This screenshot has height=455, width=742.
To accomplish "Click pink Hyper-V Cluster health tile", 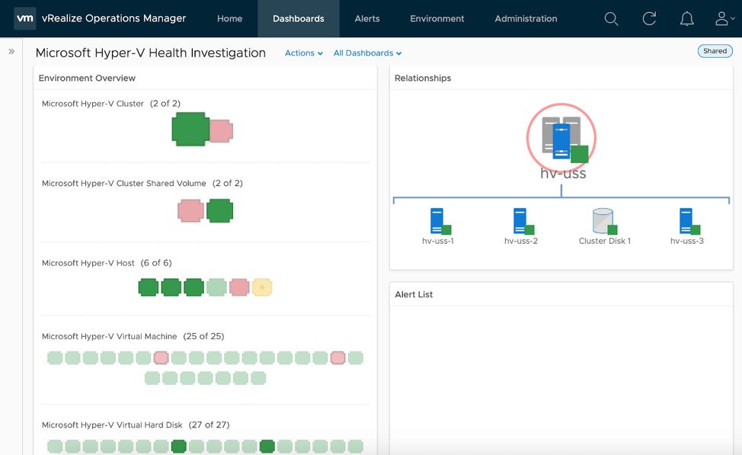I will [221, 130].
